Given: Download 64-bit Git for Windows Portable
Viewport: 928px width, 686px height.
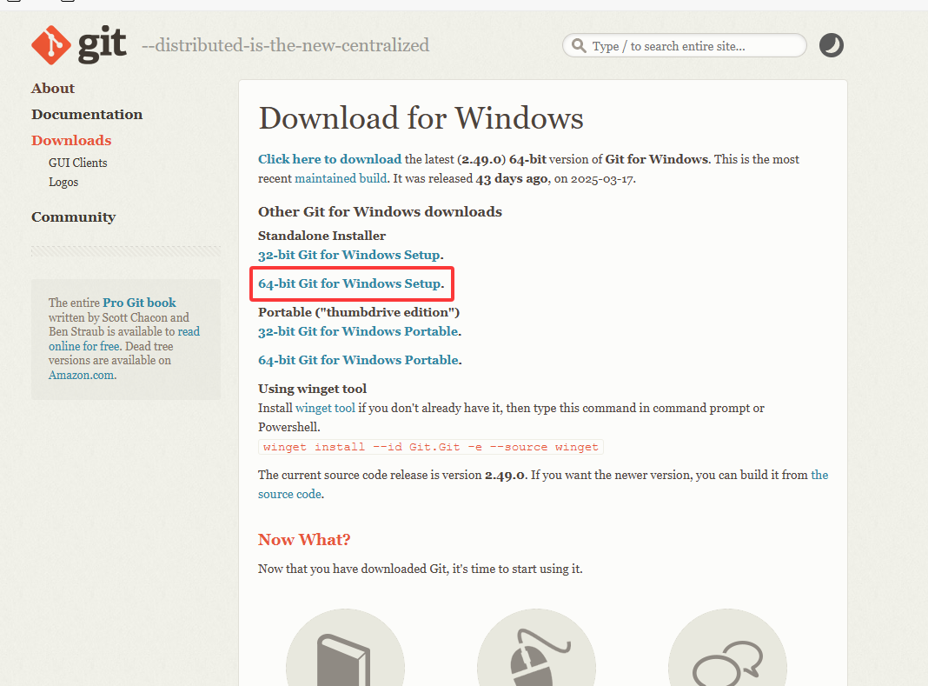Looking at the screenshot, I should [x=359, y=360].
